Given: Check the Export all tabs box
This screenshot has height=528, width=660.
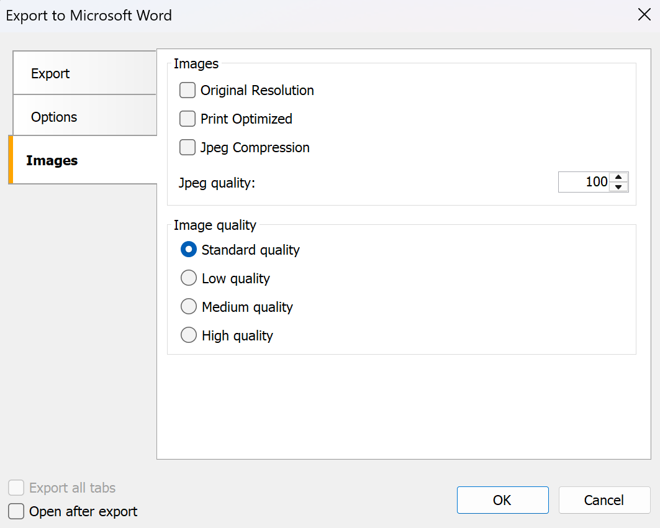Looking at the screenshot, I should point(16,488).
